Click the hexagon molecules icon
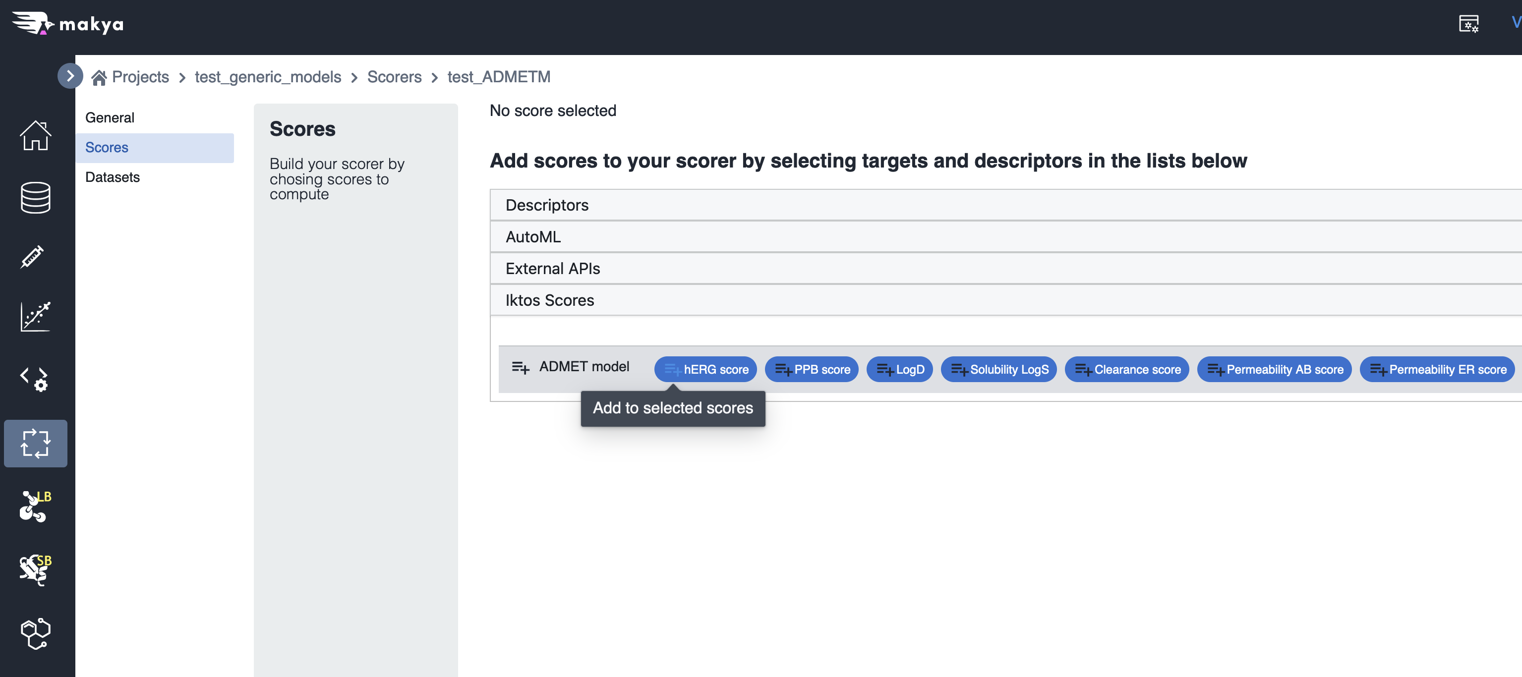The width and height of the screenshot is (1522, 677). point(36,633)
